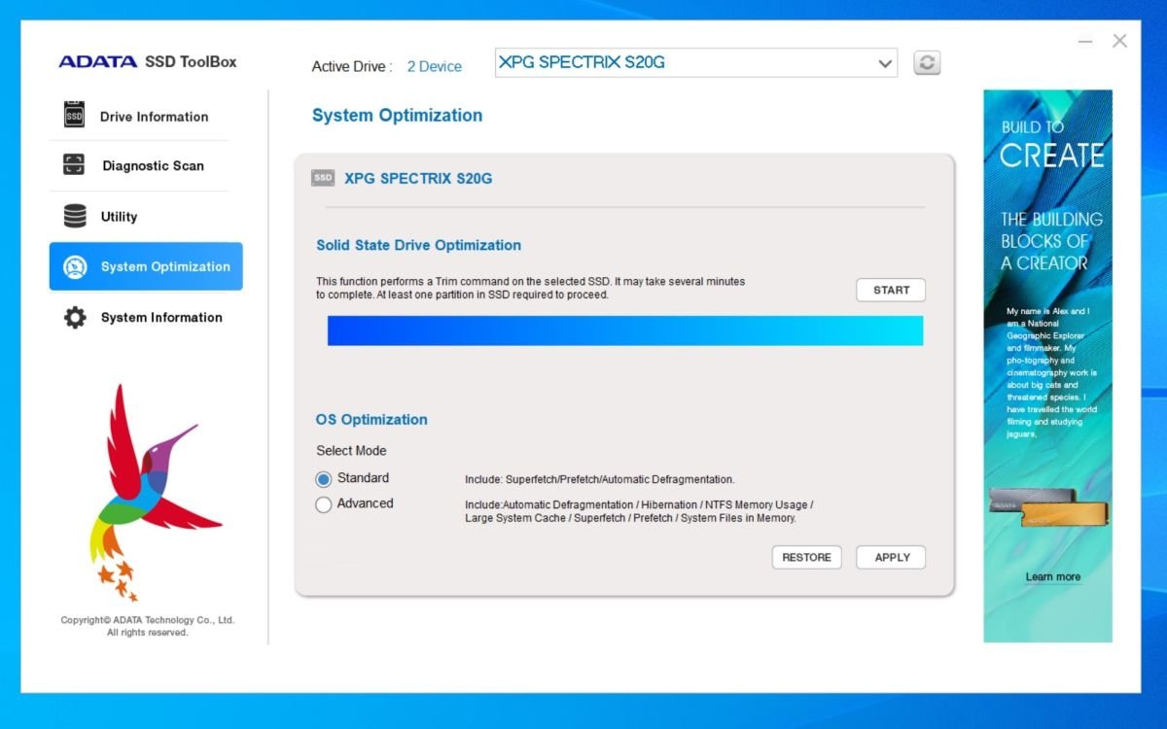Image resolution: width=1167 pixels, height=729 pixels.
Task: Select the Advanced optimization mode
Action: [324, 504]
